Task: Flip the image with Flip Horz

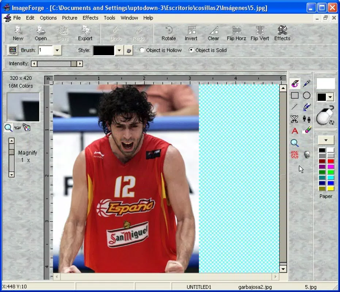Action: point(236,33)
